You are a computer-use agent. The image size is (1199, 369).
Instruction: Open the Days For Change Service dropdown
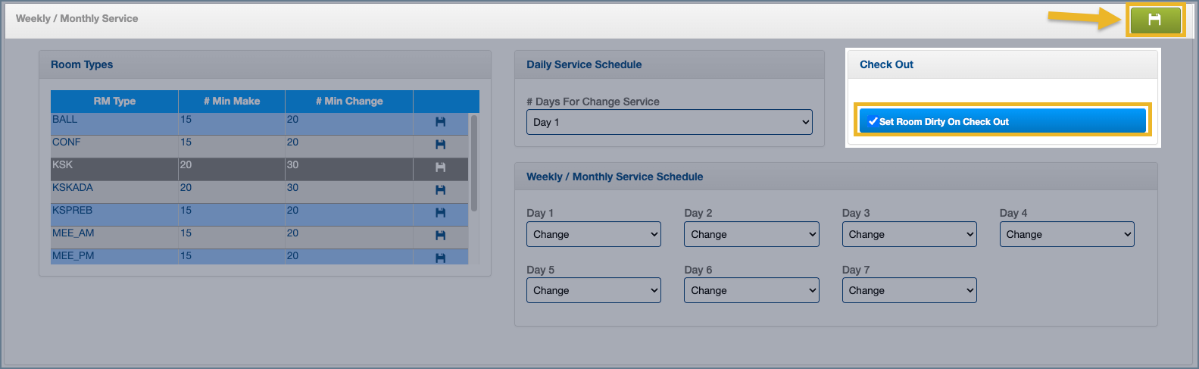669,122
